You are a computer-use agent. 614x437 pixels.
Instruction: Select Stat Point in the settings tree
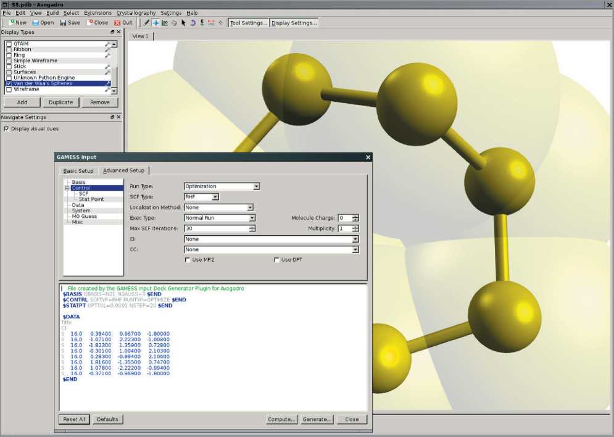tap(91, 199)
